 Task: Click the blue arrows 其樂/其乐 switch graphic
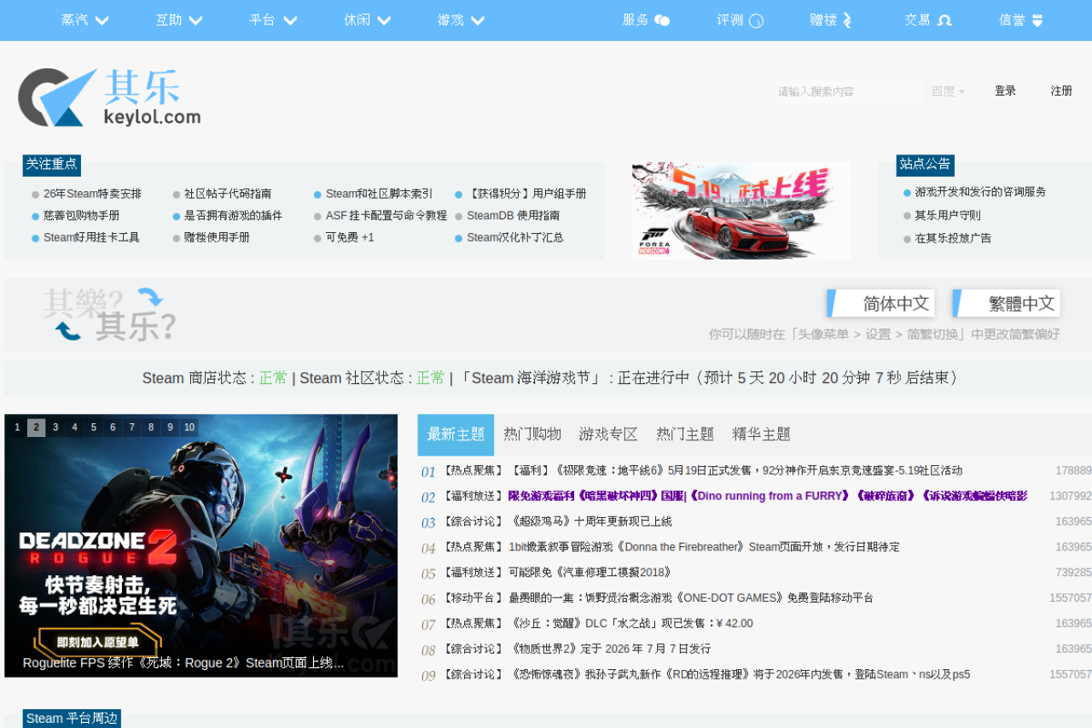coord(109,314)
